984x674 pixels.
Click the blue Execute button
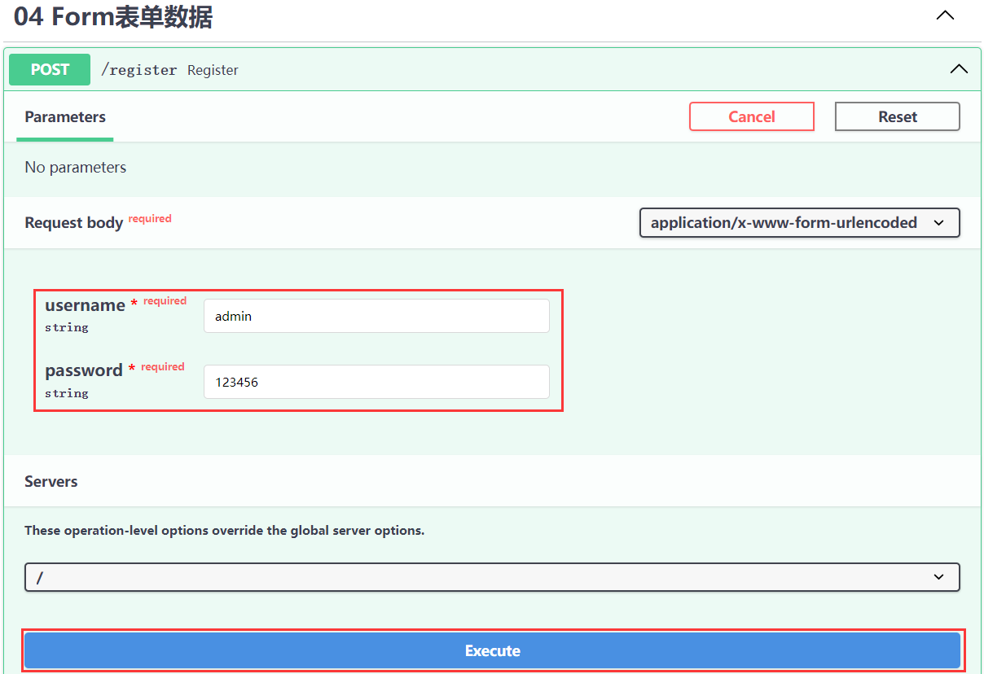[492, 650]
